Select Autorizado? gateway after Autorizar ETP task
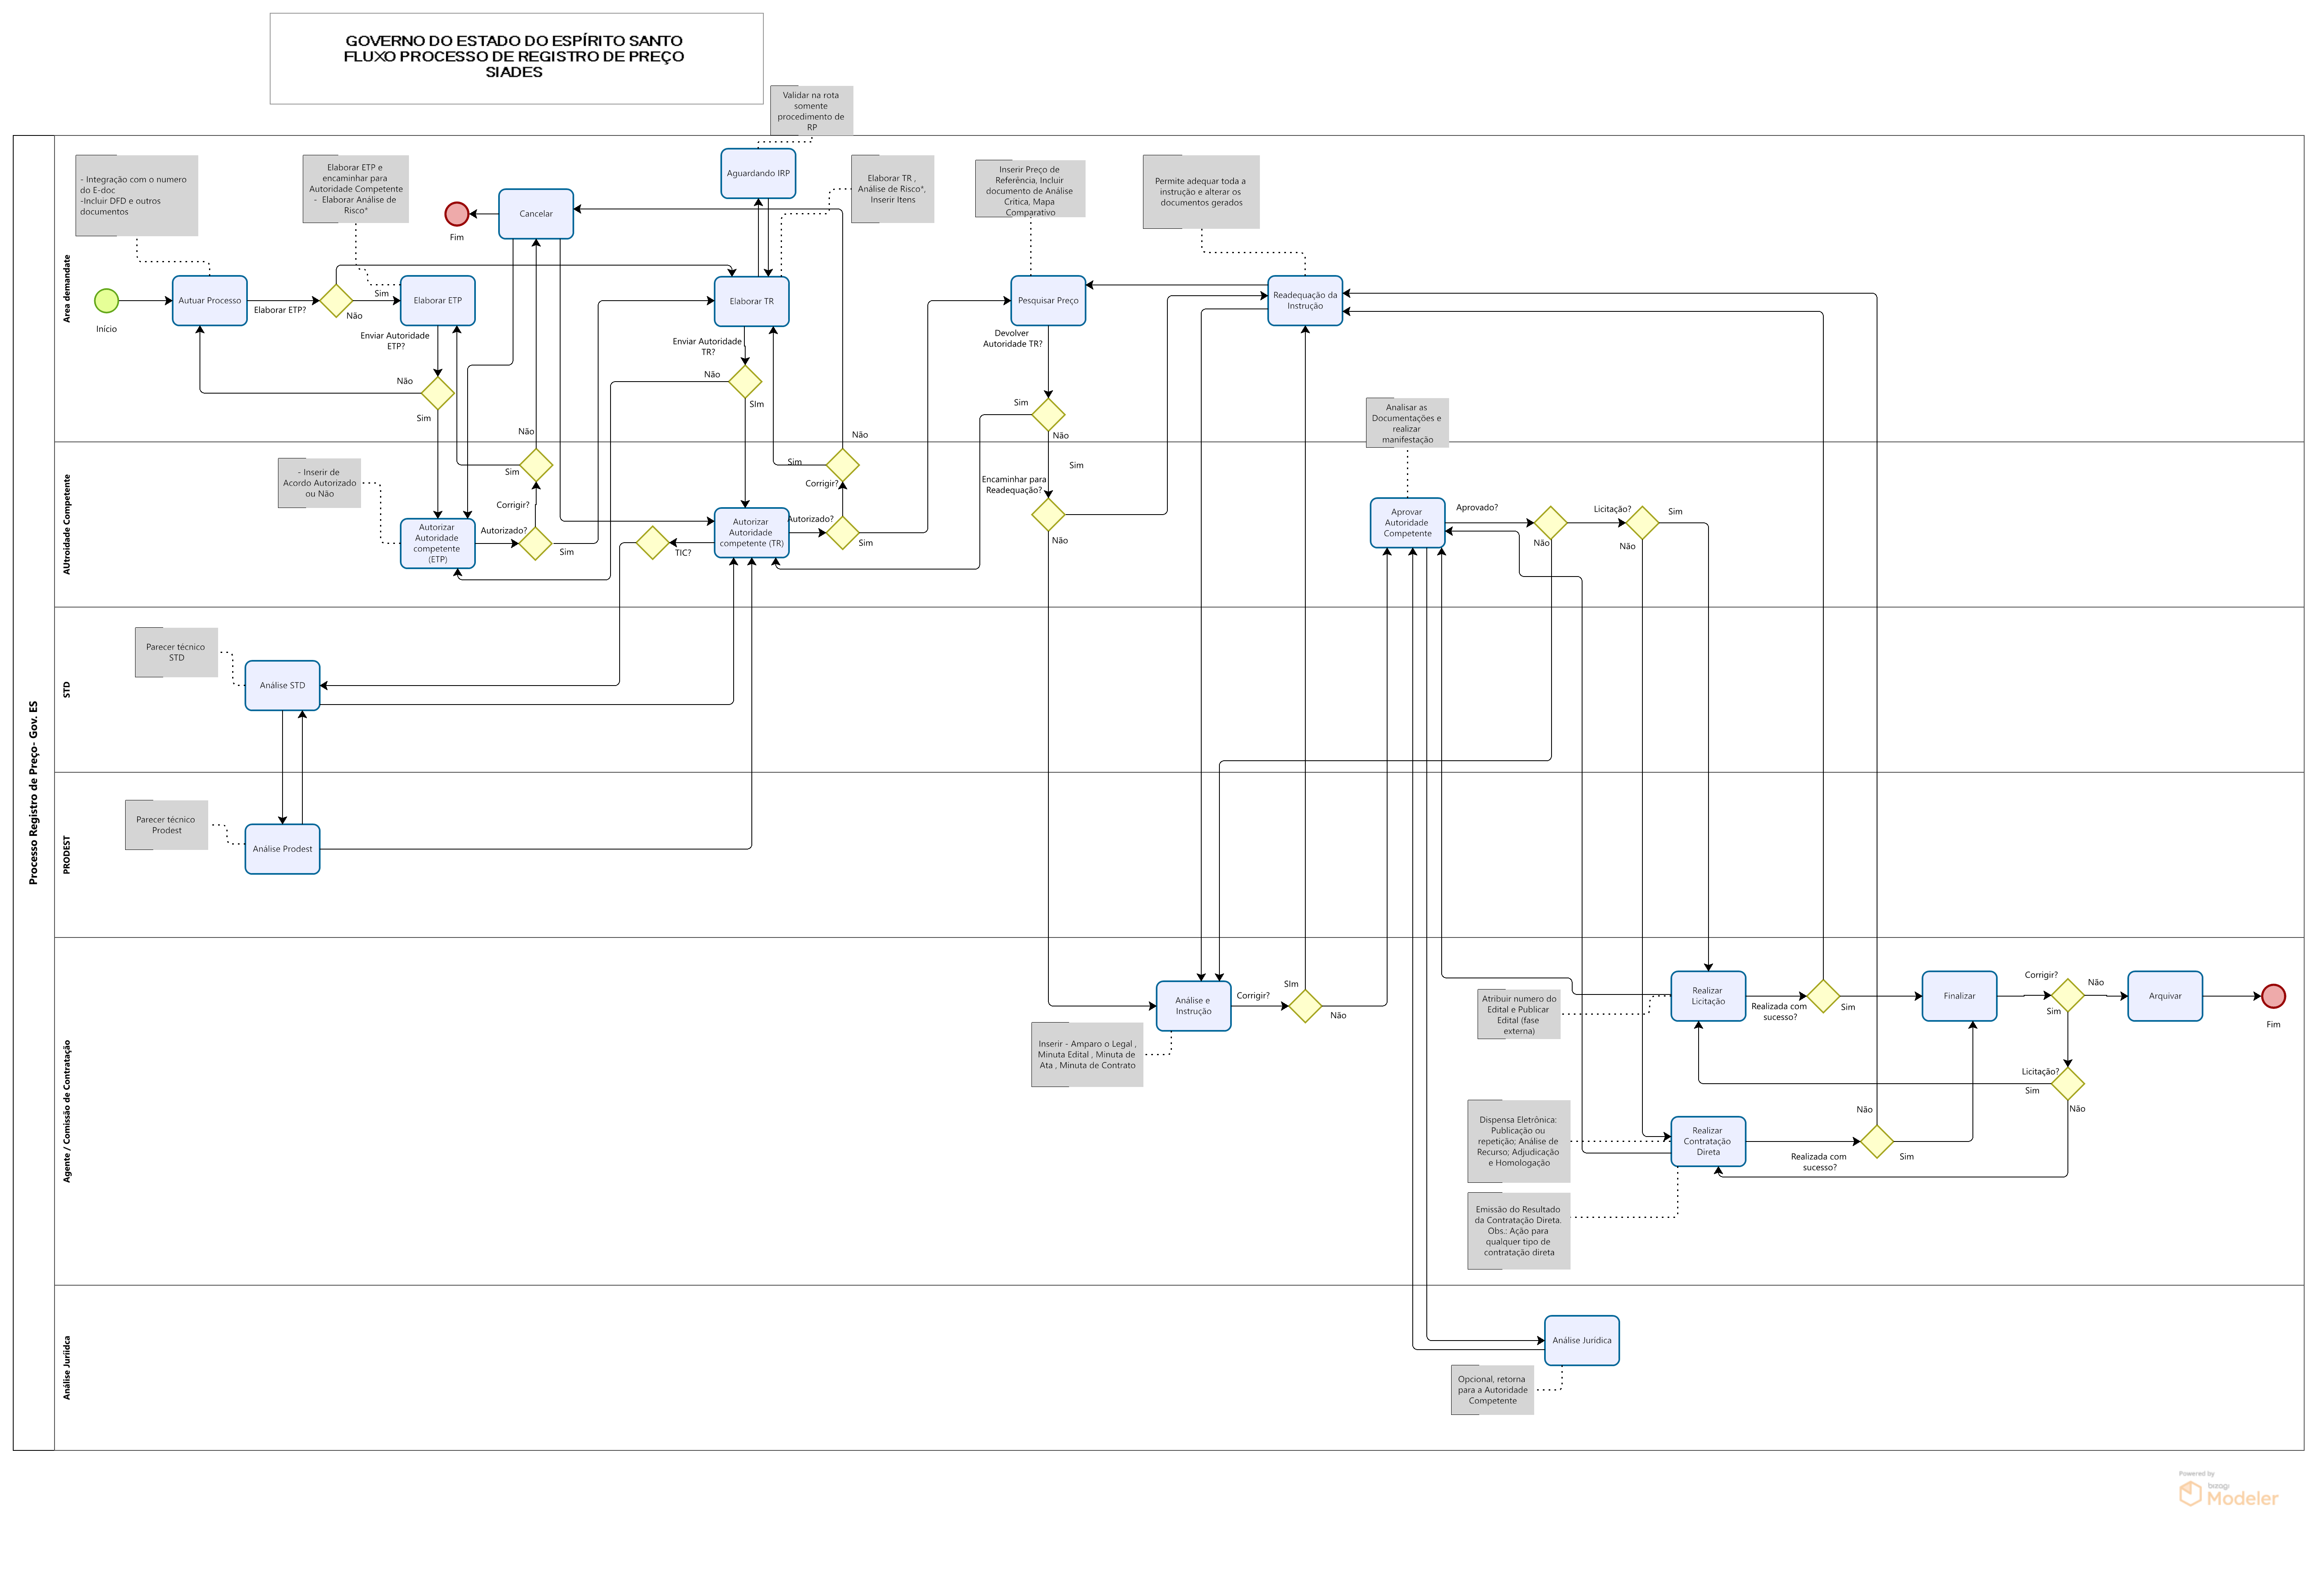This screenshot has height=1571, width=2324. (x=535, y=543)
